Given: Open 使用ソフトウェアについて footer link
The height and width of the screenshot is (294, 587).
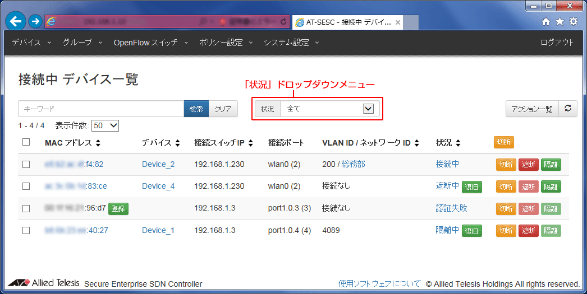Looking at the screenshot, I should [379, 284].
